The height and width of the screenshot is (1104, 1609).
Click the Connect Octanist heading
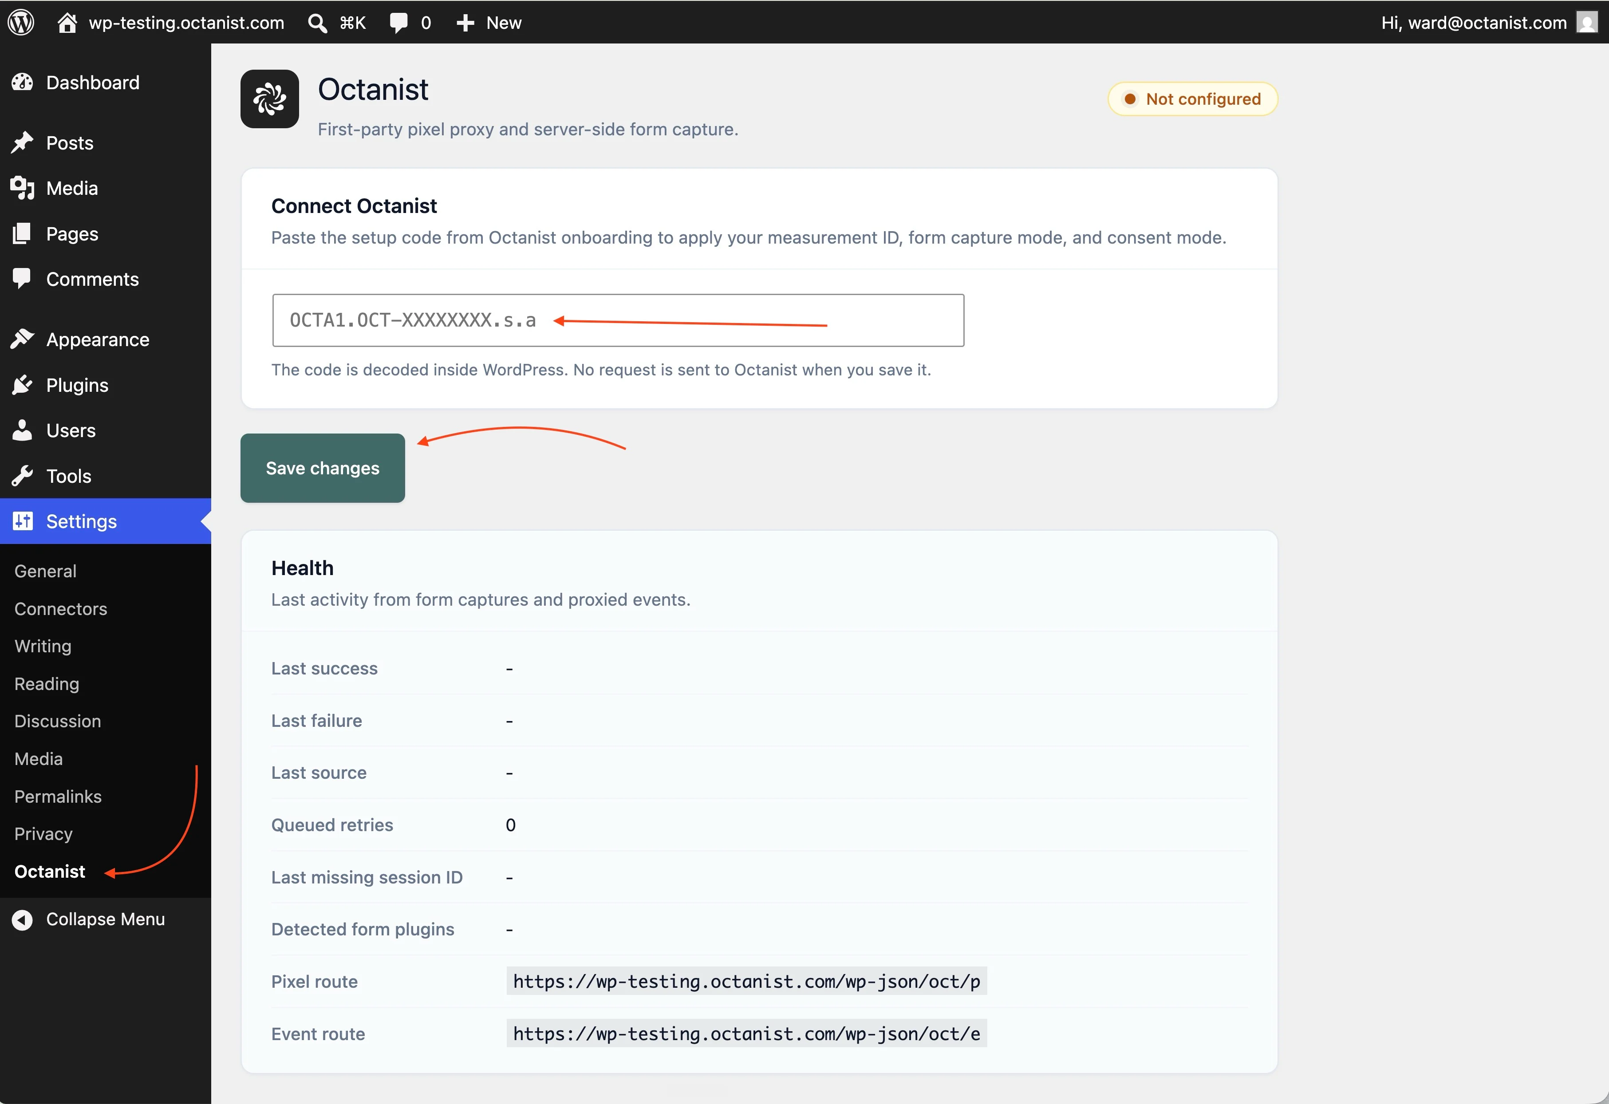pyautogui.click(x=354, y=205)
